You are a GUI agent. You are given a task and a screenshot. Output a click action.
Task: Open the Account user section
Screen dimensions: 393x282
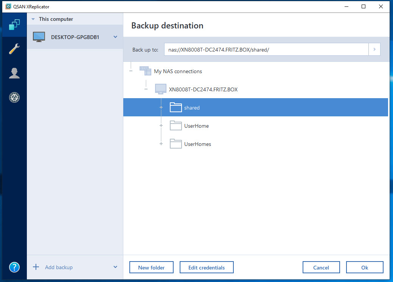[x=14, y=73]
